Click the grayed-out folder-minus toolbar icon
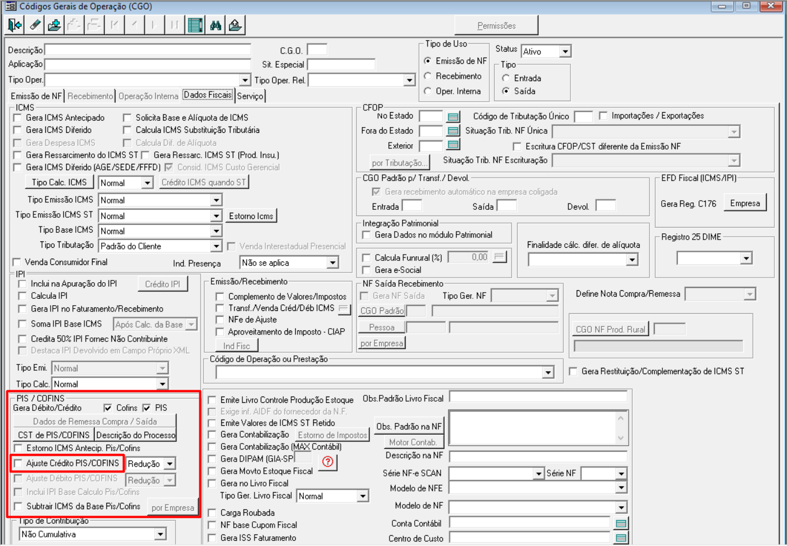The width and height of the screenshot is (787, 546). (x=94, y=25)
